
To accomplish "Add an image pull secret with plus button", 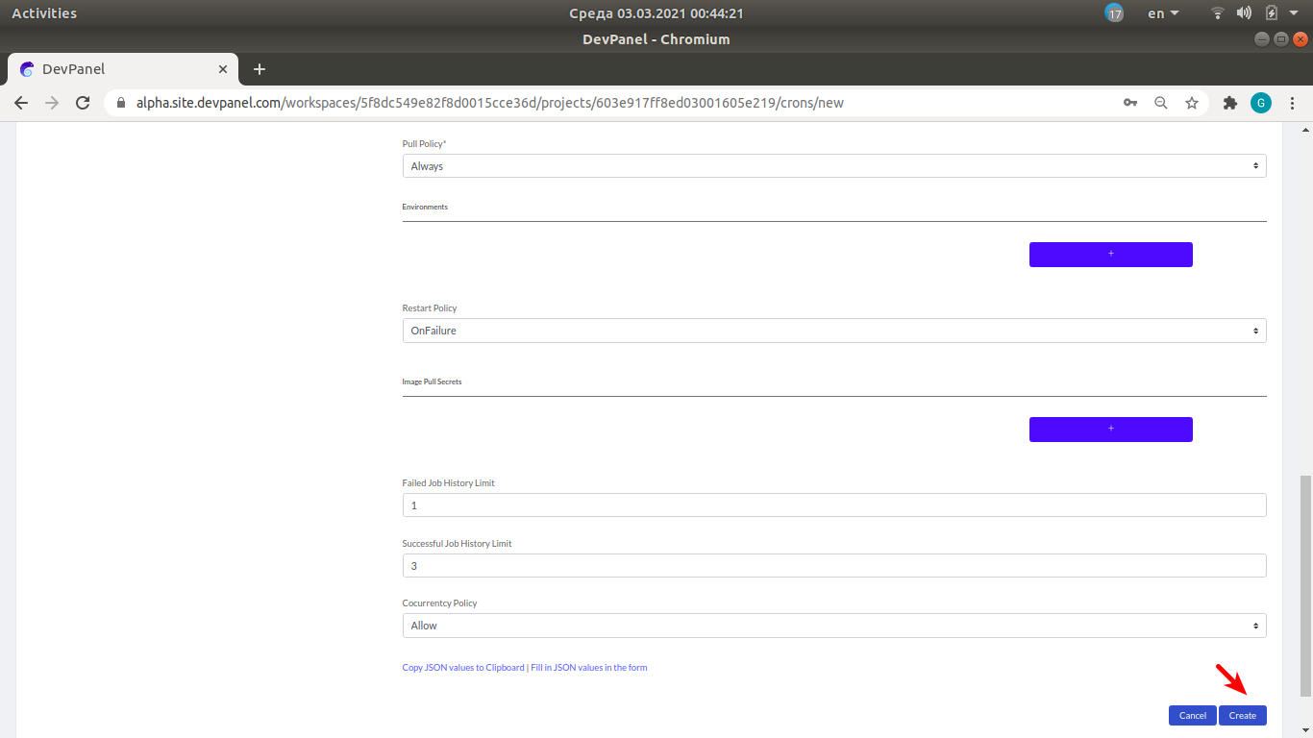I will (x=1110, y=429).
